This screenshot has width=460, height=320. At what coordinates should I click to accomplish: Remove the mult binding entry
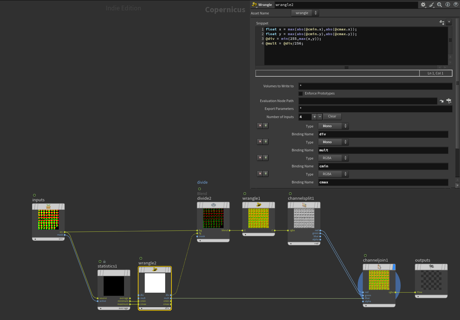(260, 141)
